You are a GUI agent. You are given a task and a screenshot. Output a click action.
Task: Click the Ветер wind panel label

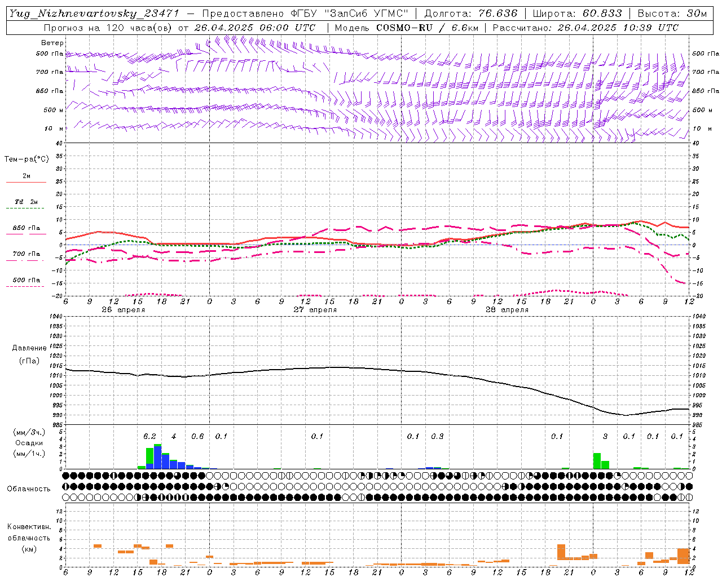52,43
